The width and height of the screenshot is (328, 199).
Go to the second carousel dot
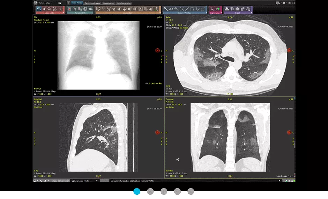(x=150, y=191)
